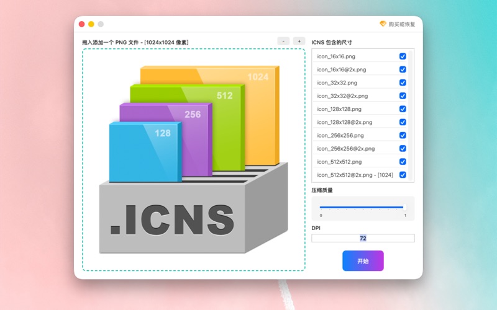Click the yellow minimize window button

tap(91, 24)
